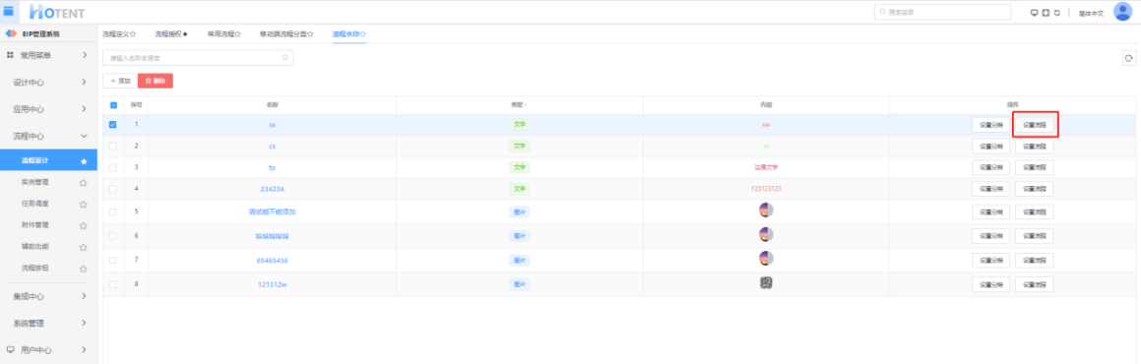
Task: Click the sync icon beside language selector
Action: [1056, 13]
